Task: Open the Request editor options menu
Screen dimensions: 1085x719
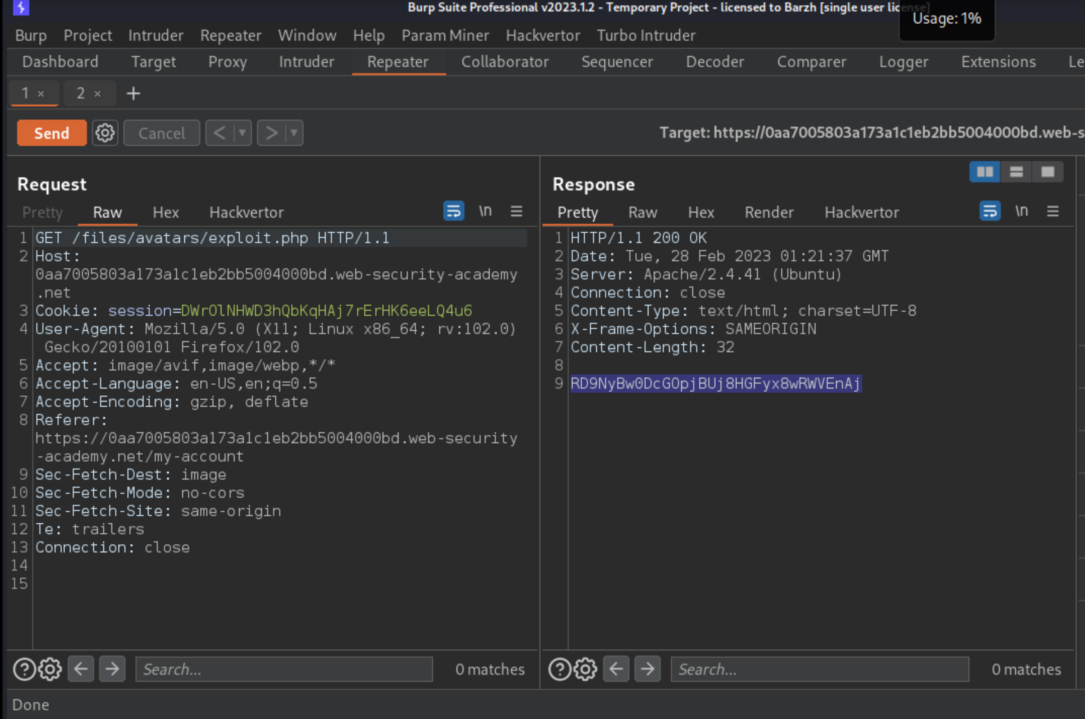Action: point(516,211)
